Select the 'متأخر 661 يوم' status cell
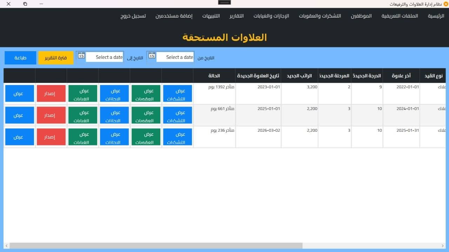Screen dimensions: 449x252 214,115
